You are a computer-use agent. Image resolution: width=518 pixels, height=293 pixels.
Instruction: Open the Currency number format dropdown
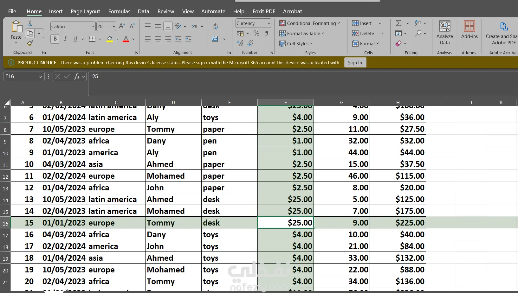(269, 23)
